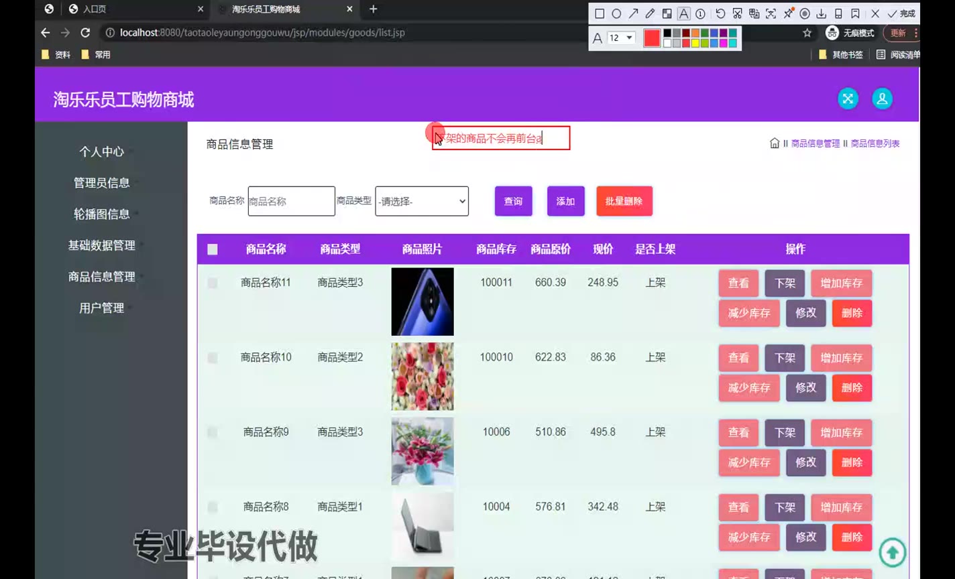
Task: Cancel the screenshot with X icon
Action: pos(875,13)
